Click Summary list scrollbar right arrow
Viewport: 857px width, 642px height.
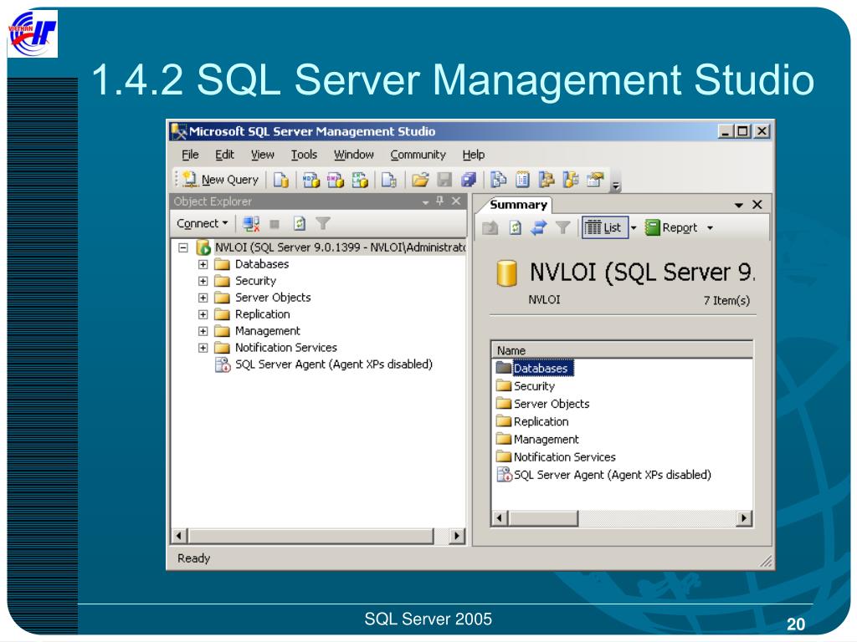pyautogui.click(x=744, y=518)
